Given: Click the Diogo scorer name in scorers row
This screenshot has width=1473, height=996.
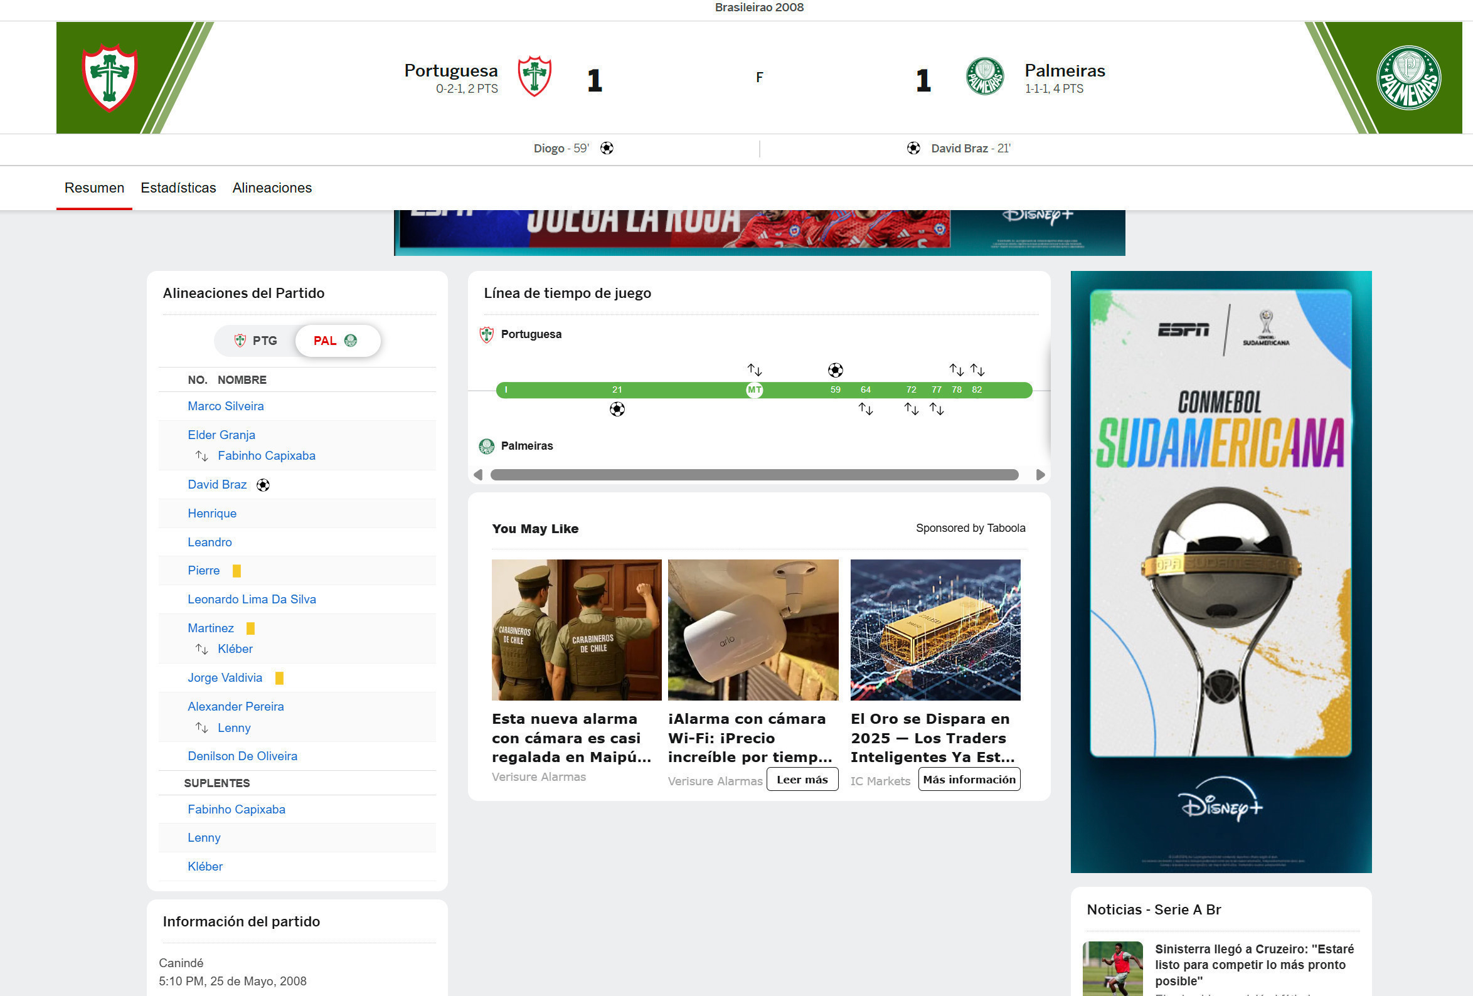Looking at the screenshot, I should (x=549, y=148).
